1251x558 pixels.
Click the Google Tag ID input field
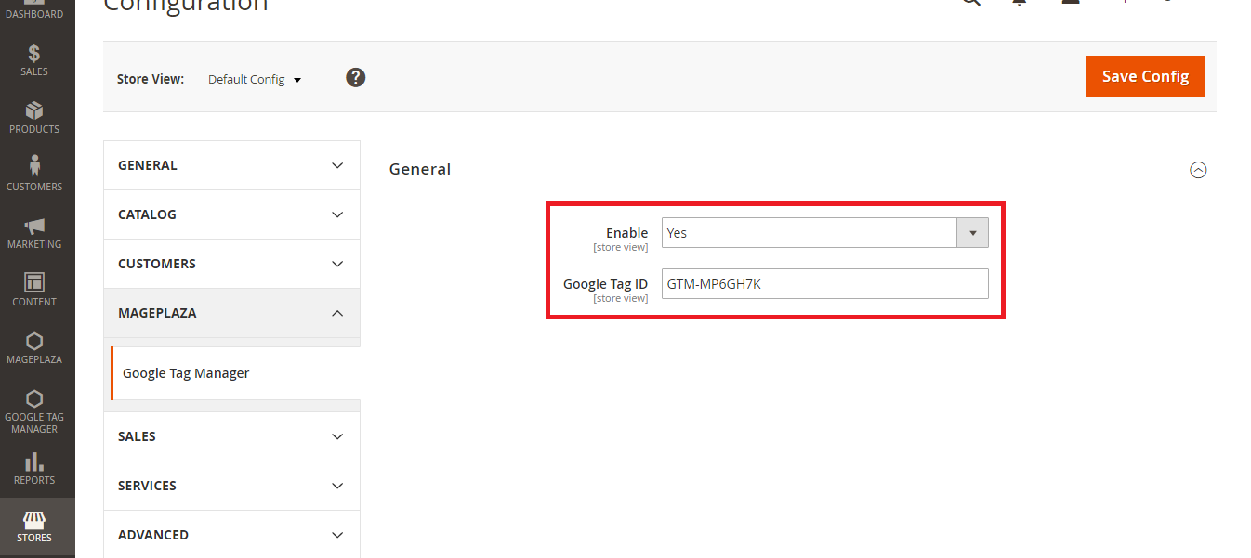825,284
